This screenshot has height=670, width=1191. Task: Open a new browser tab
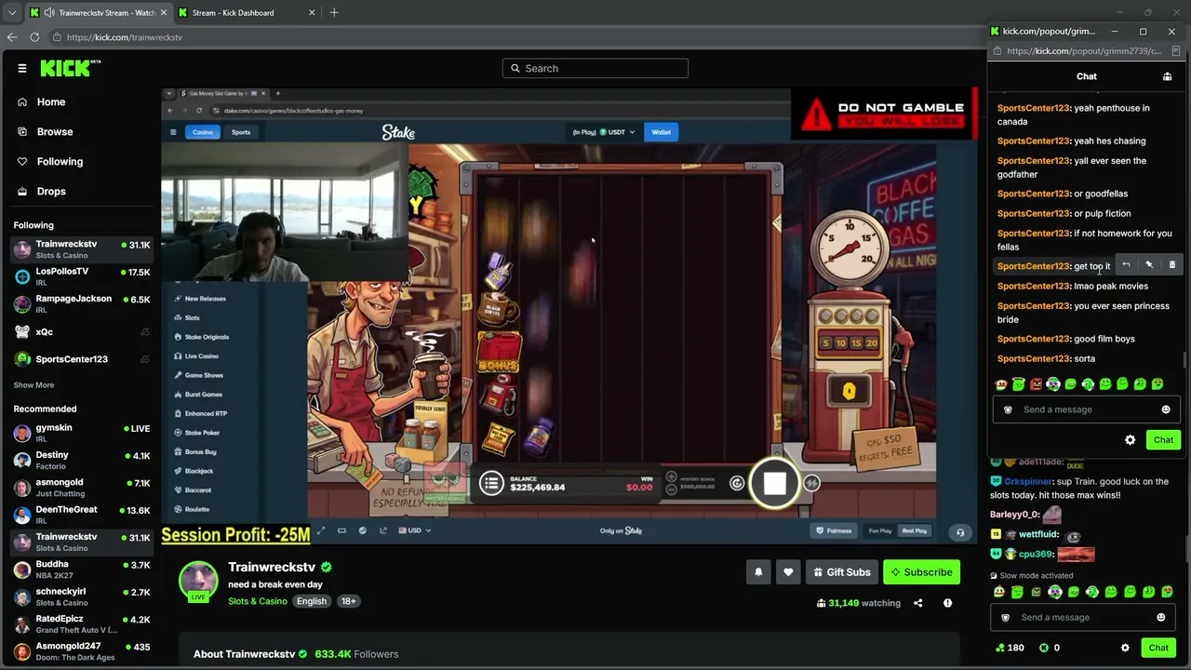tap(334, 13)
